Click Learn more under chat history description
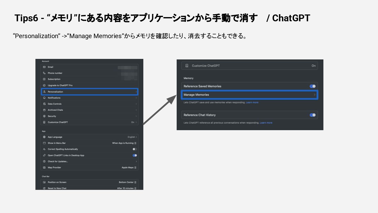378x213 pixels. (266, 123)
